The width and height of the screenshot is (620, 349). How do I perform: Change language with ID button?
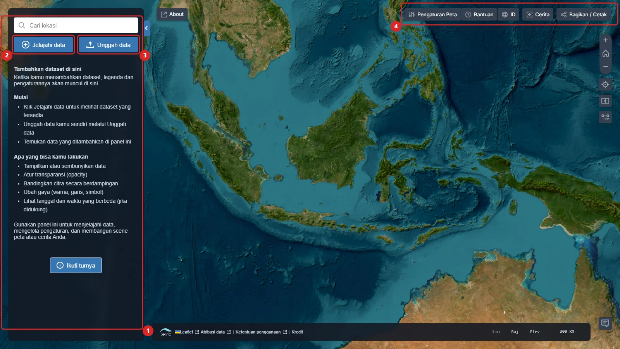508,14
